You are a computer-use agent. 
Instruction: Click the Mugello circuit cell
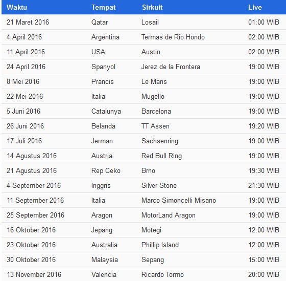click(x=153, y=96)
